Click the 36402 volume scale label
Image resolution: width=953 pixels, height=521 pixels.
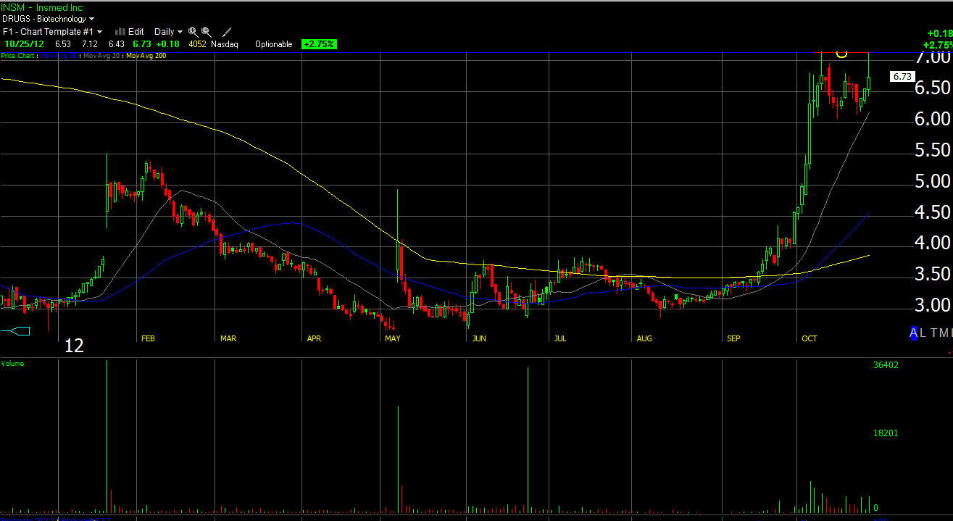click(x=886, y=365)
